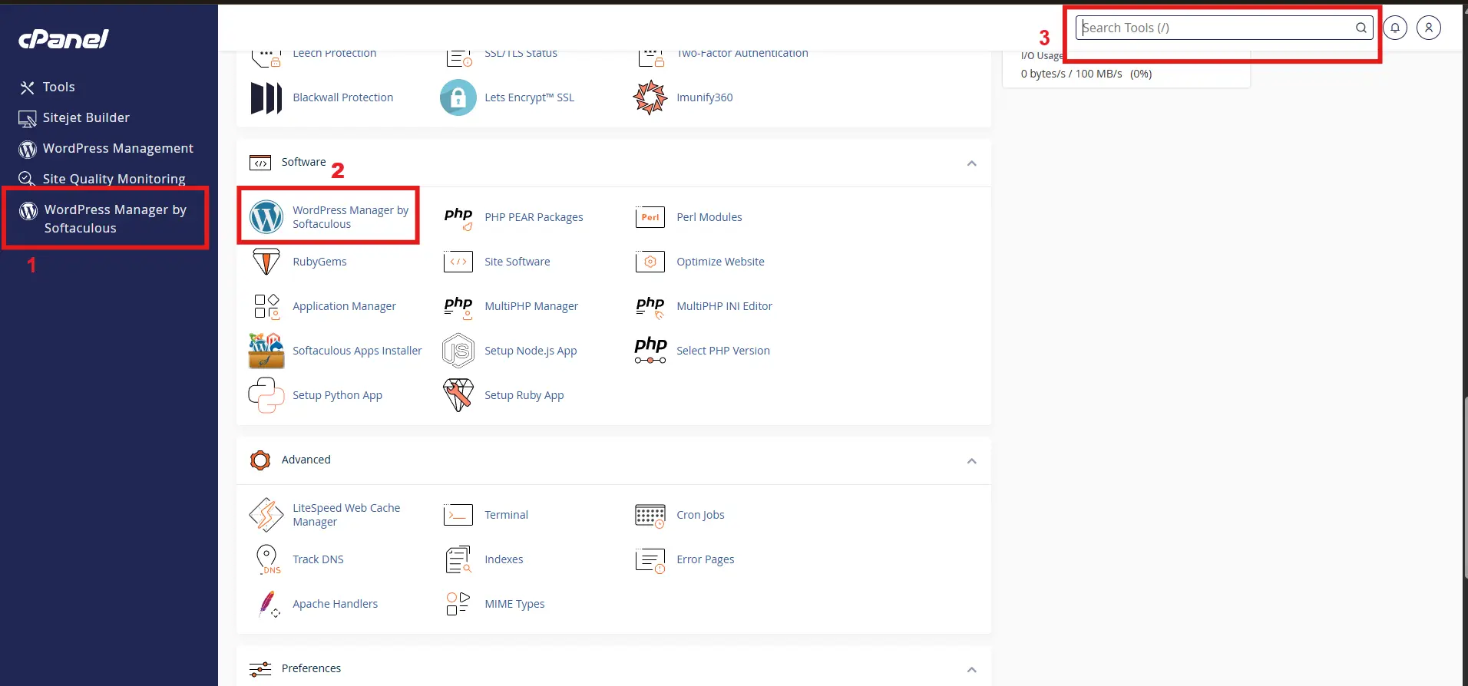Click the page vertical scrollbar
Viewport: 1468px width, 686px height.
pyautogui.click(x=1464, y=486)
